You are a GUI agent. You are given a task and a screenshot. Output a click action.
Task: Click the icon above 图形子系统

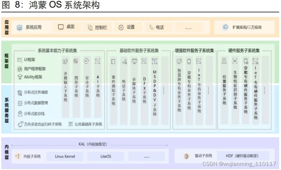point(76,61)
